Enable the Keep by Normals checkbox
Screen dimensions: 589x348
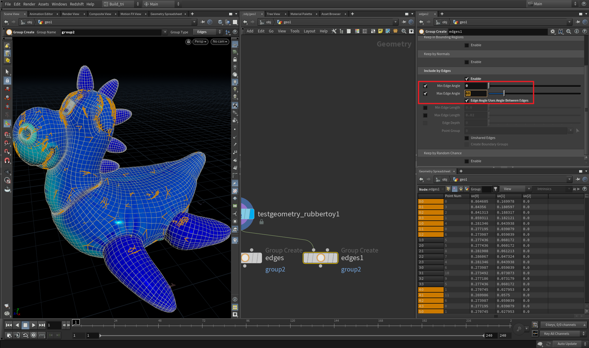coord(467,62)
